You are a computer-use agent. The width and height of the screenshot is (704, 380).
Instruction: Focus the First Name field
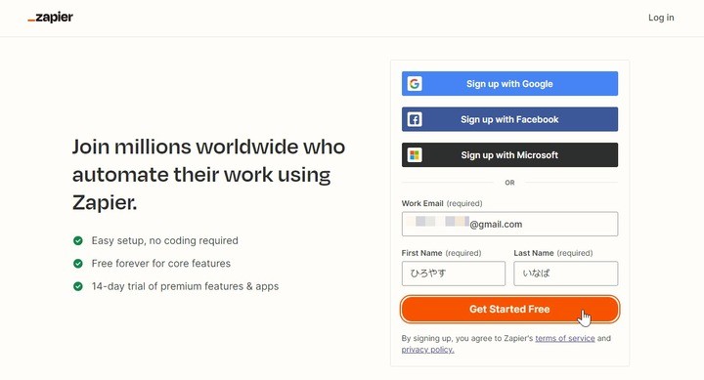pos(454,274)
